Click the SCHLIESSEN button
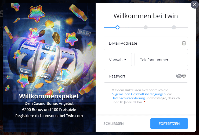 (x=114, y=124)
